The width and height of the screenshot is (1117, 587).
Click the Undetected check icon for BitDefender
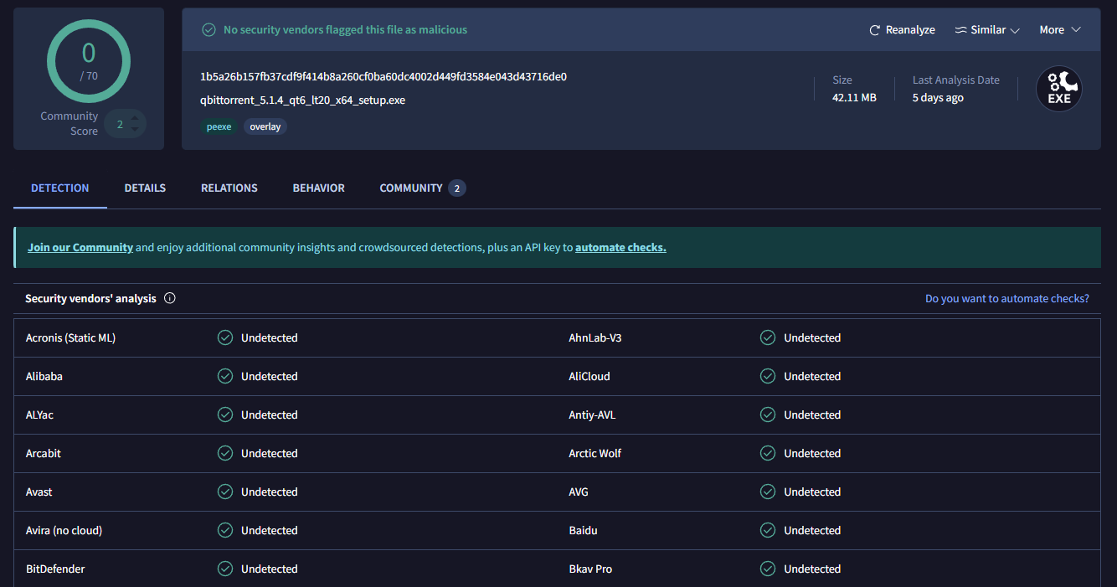pos(225,569)
